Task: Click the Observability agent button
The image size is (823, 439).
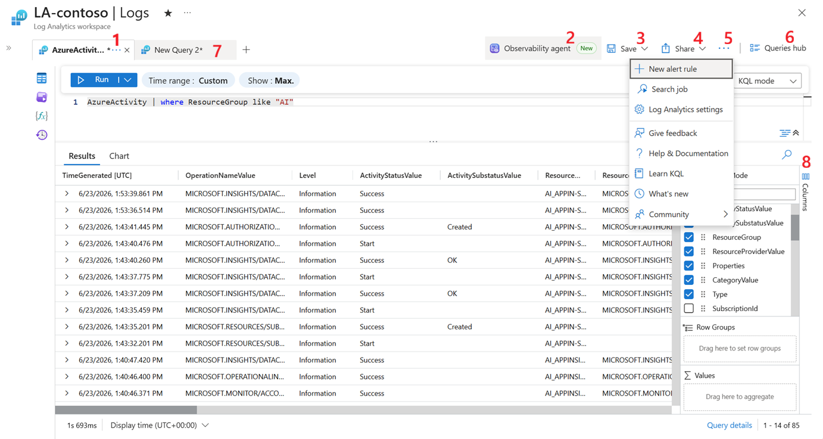Action: 543,49
